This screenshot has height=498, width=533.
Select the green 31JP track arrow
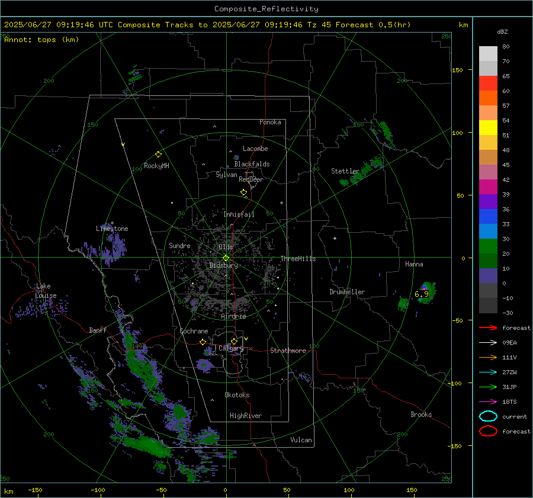488,387
